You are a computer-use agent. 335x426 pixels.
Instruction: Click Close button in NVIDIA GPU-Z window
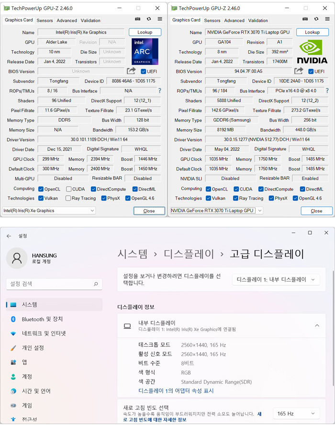pyautogui.click(x=316, y=211)
